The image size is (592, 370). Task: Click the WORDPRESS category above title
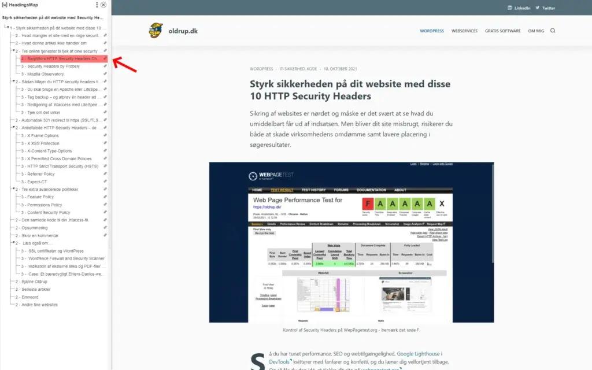pos(261,69)
